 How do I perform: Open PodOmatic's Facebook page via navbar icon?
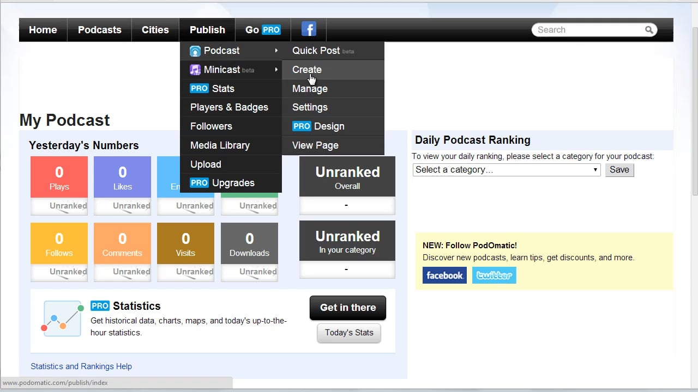(308, 29)
